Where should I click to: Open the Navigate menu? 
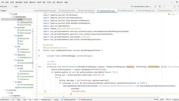19,2
